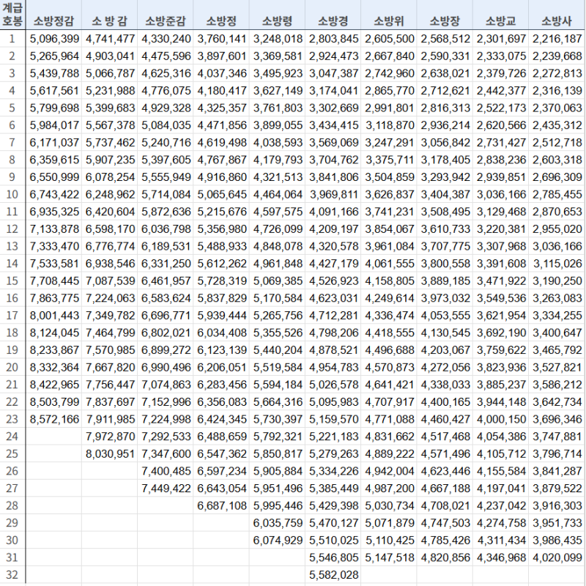This screenshot has height=586, width=586.
Task: Click the cell with value 2,216,187
Action: pos(557,39)
